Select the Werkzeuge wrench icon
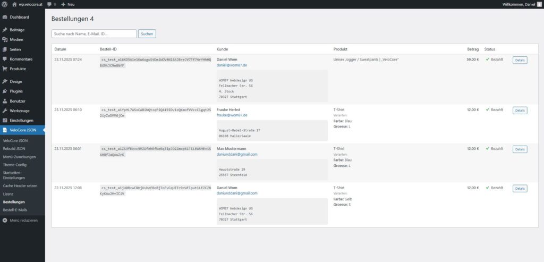The width and height of the screenshot is (544, 262). pos(5,111)
